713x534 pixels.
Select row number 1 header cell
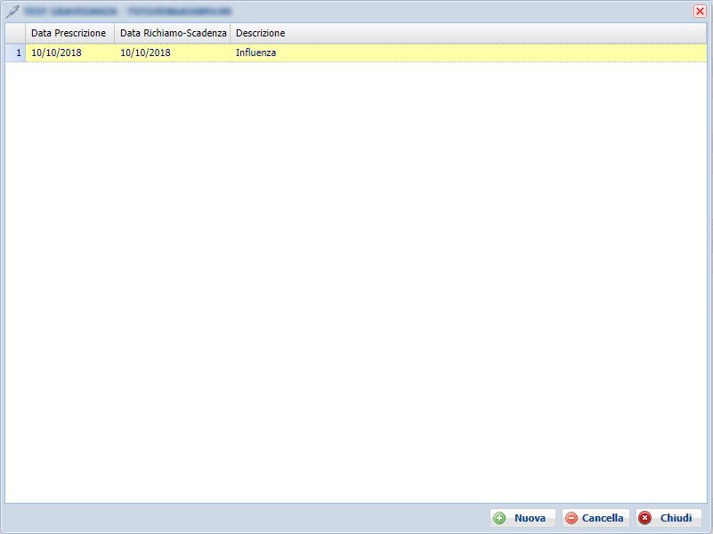(x=15, y=53)
